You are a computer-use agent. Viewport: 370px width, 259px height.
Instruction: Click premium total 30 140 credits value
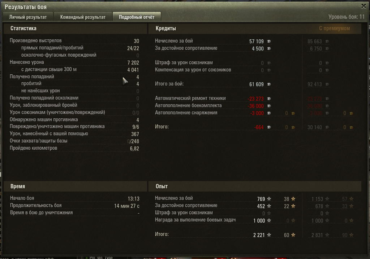click(x=315, y=127)
